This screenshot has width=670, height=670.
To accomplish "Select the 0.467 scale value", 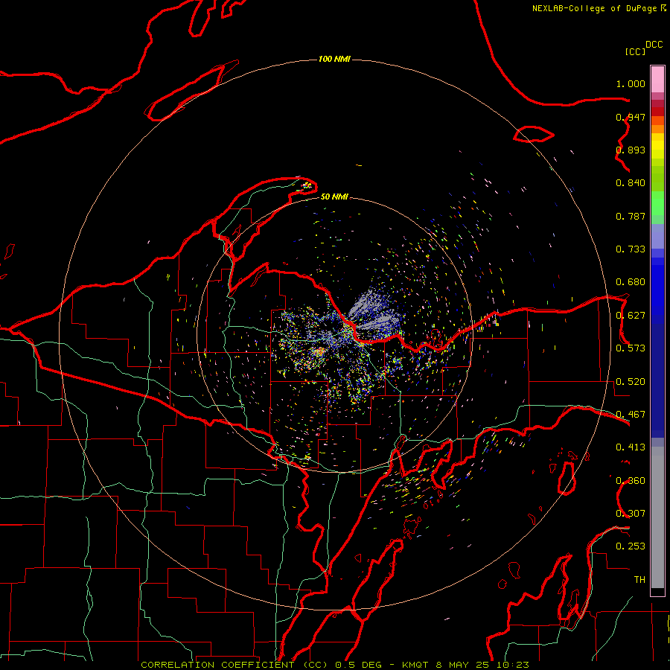I will [x=631, y=415].
